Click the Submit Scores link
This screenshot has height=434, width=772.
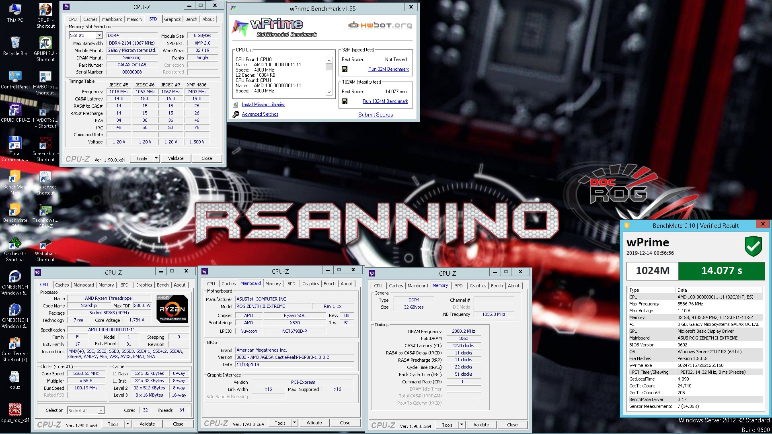pyautogui.click(x=376, y=115)
